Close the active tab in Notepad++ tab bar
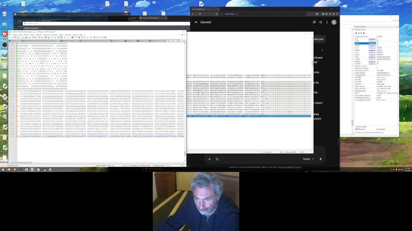The height and width of the screenshot is (231, 412). click(x=179, y=41)
